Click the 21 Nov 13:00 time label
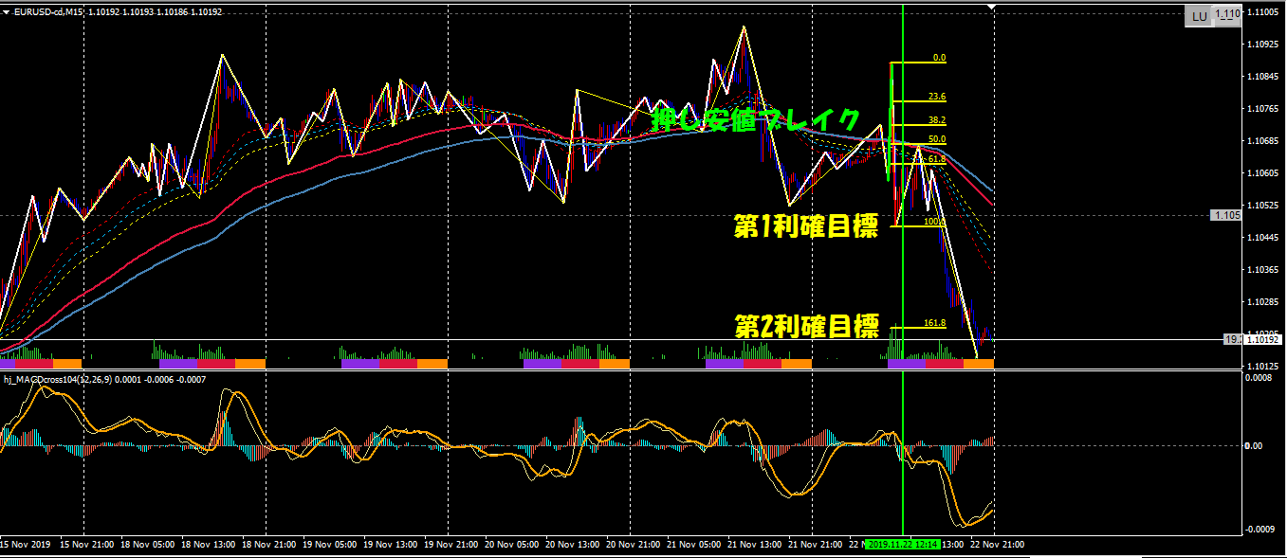The image size is (1287, 558). (755, 545)
